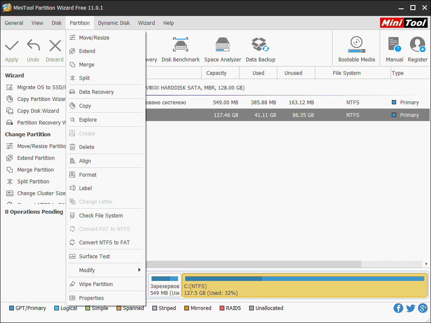431x323 pixels.
Task: Click the Mirrored legend color swatch
Action: tap(186, 308)
